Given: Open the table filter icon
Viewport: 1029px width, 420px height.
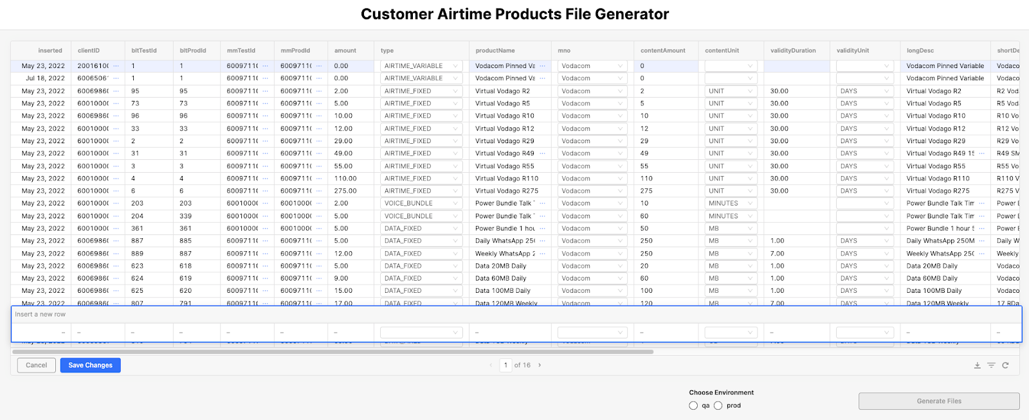Looking at the screenshot, I should click(x=991, y=365).
